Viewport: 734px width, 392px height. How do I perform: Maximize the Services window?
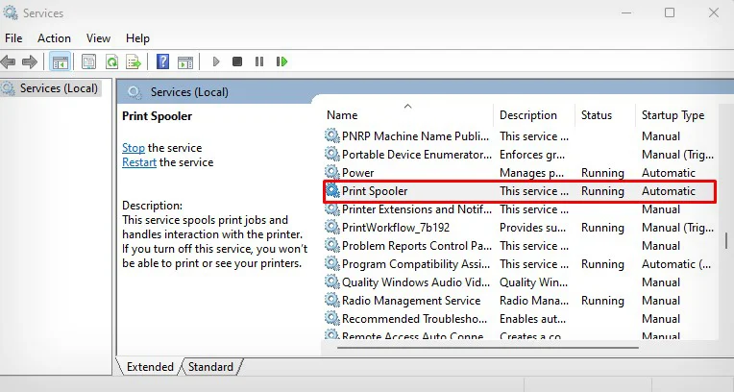(x=670, y=12)
